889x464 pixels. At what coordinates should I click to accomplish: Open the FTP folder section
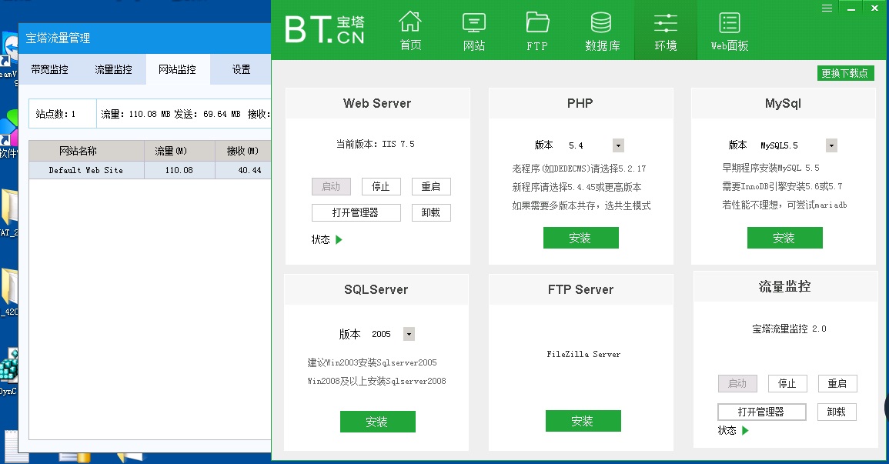tap(537, 31)
